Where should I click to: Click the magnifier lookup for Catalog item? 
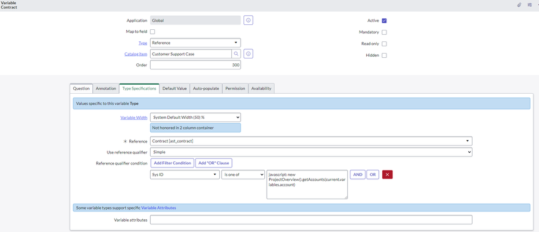tap(236, 54)
